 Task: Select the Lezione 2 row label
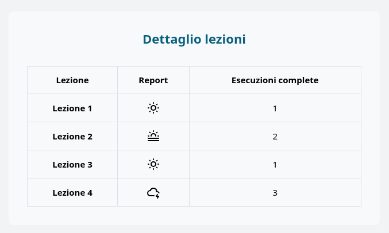[72, 137]
